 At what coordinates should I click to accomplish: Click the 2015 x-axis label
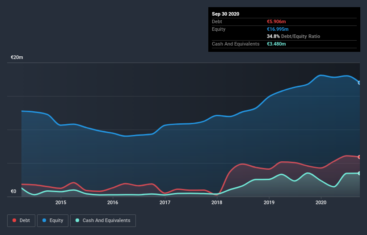(x=61, y=202)
